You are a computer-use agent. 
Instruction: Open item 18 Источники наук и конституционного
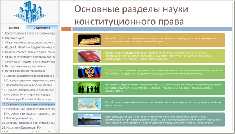click(x=29, y=113)
